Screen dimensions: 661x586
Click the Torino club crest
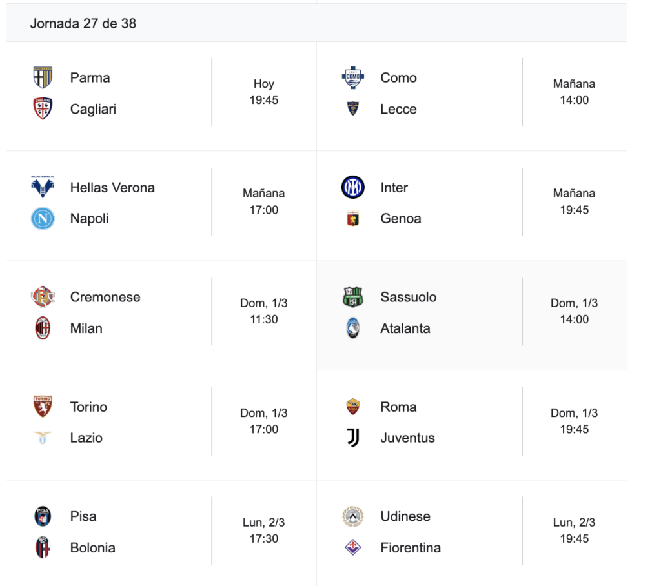43,407
